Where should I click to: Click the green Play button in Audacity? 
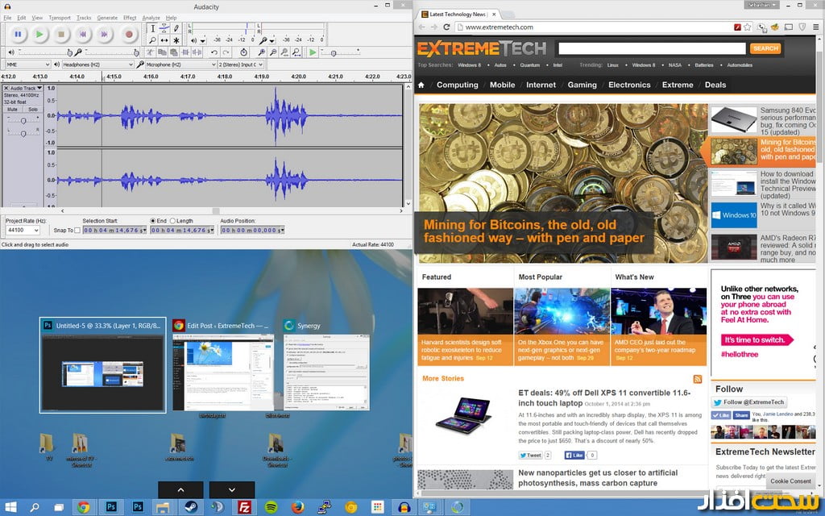[x=39, y=34]
